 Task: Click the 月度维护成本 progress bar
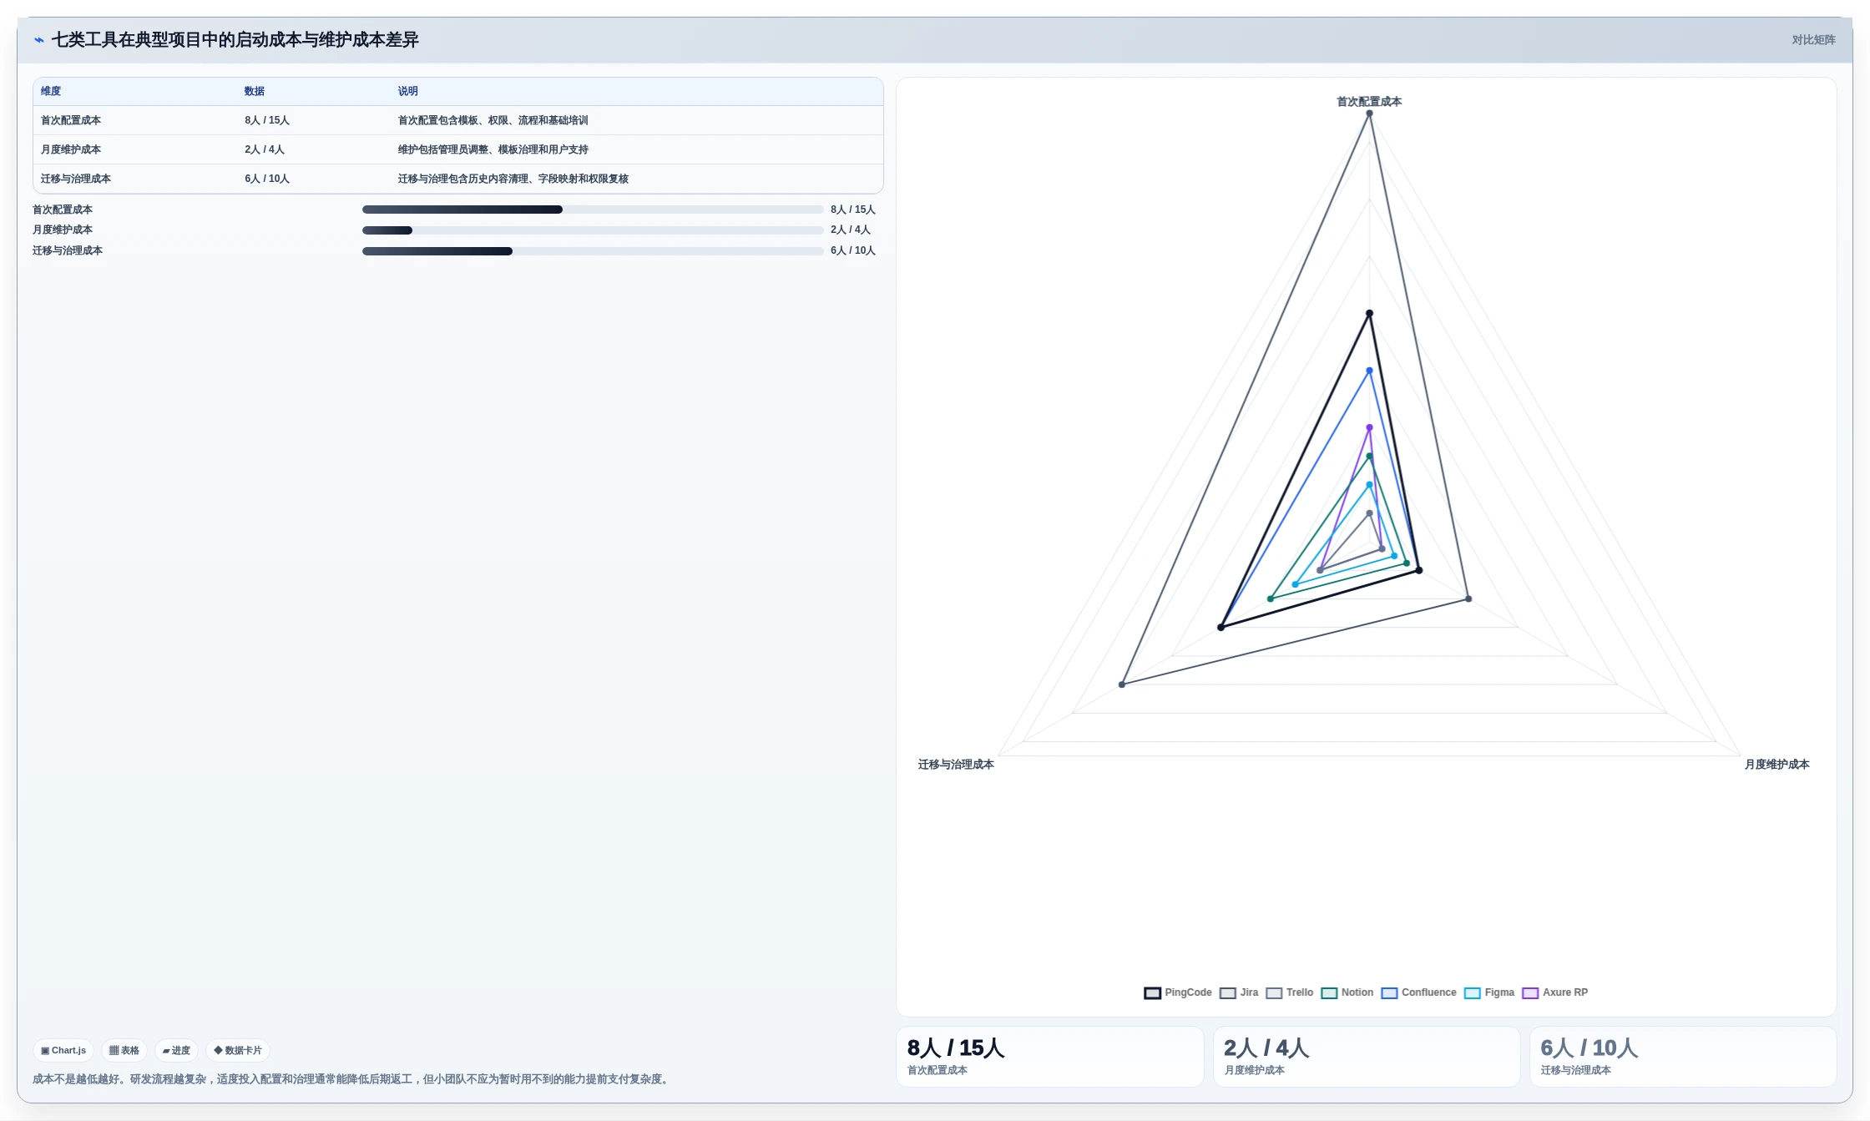593,230
